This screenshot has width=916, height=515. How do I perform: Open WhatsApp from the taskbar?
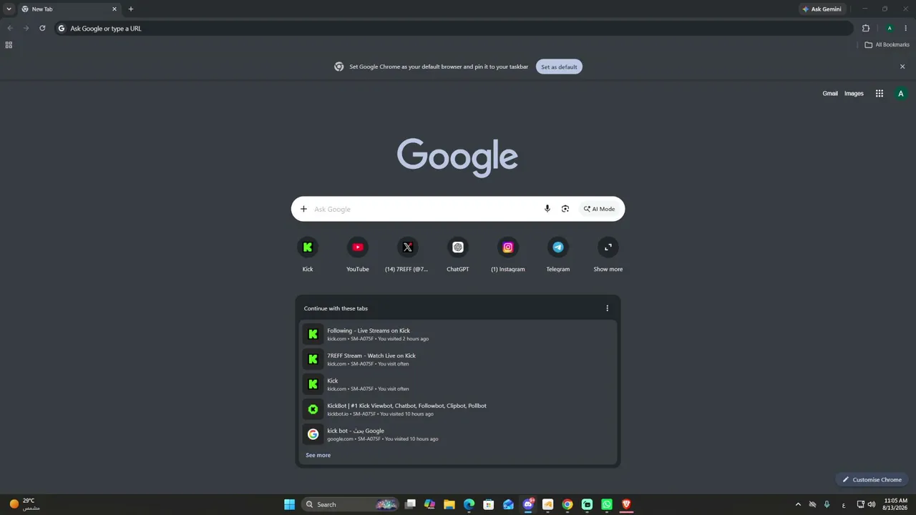pos(607,504)
